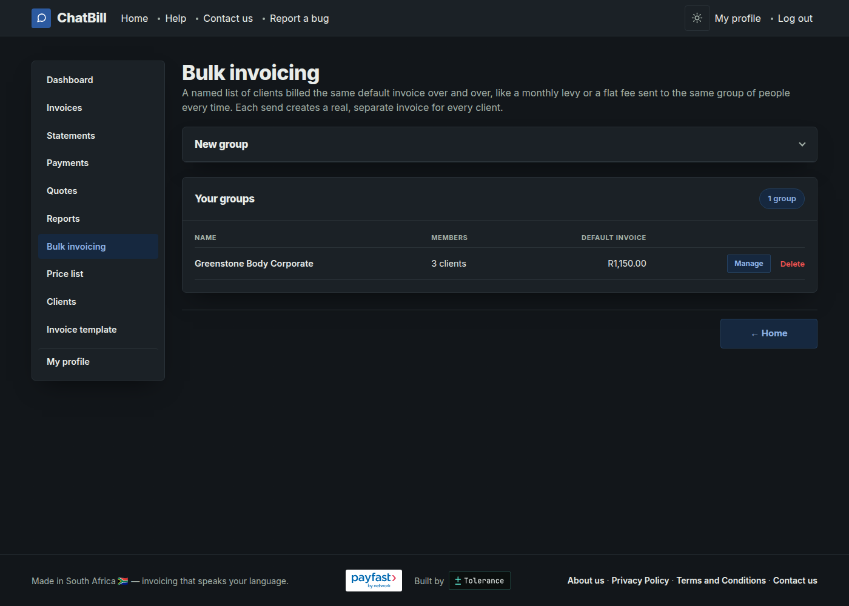
Task: Select Bulk invoicing in the sidebar
Action: click(98, 247)
